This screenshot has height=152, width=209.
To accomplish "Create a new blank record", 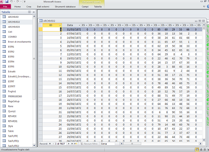I will pyautogui.click(x=76, y=144).
